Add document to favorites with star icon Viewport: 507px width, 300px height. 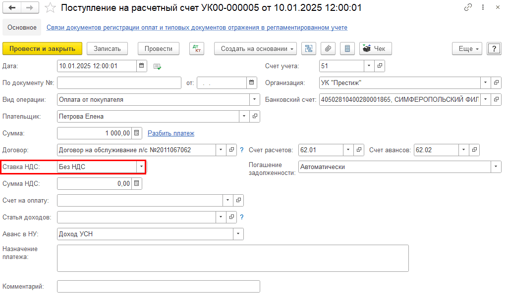click(x=50, y=8)
